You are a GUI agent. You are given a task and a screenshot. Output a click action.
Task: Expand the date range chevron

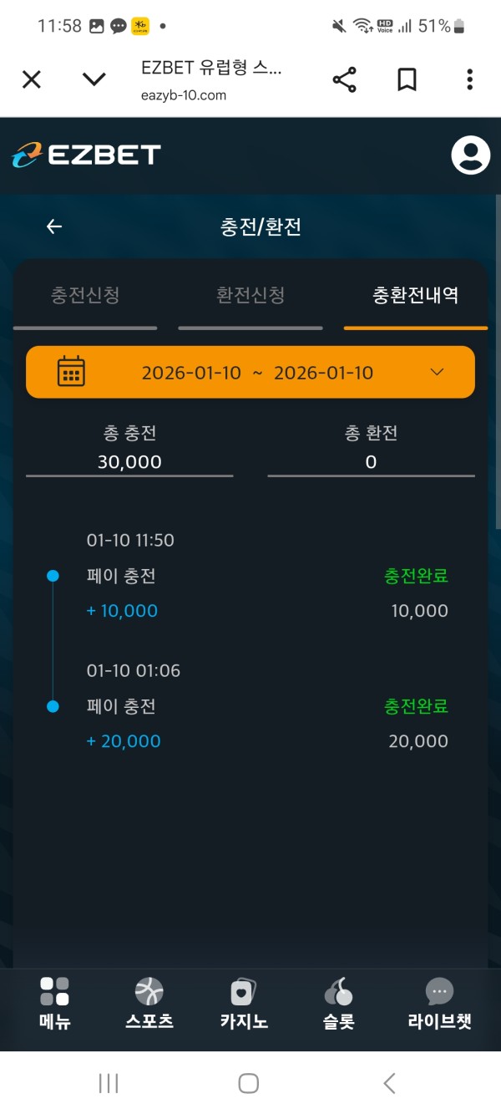[x=437, y=372]
